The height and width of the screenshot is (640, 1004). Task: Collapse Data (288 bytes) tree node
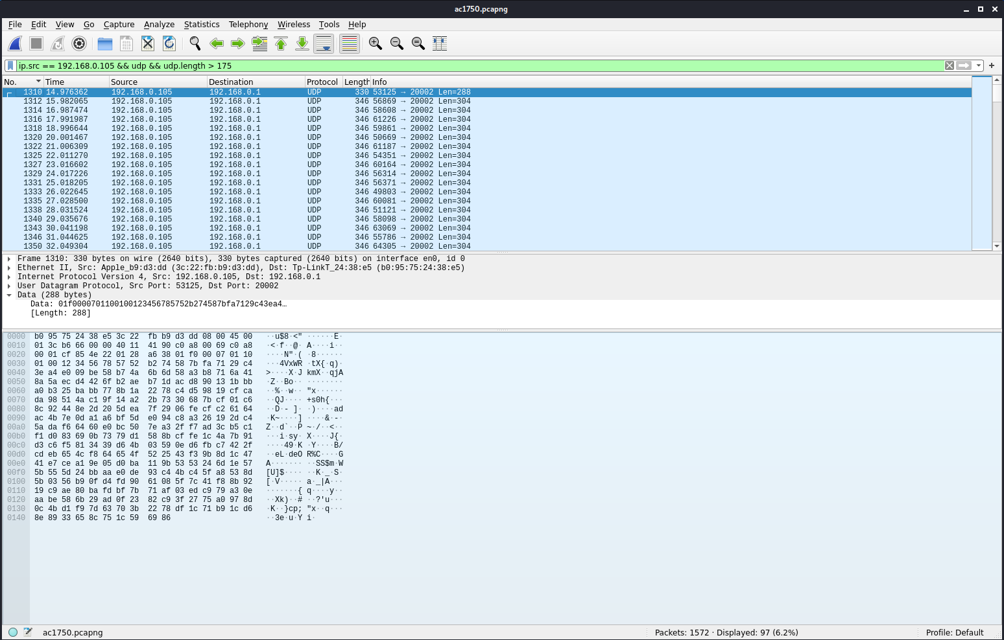point(9,295)
